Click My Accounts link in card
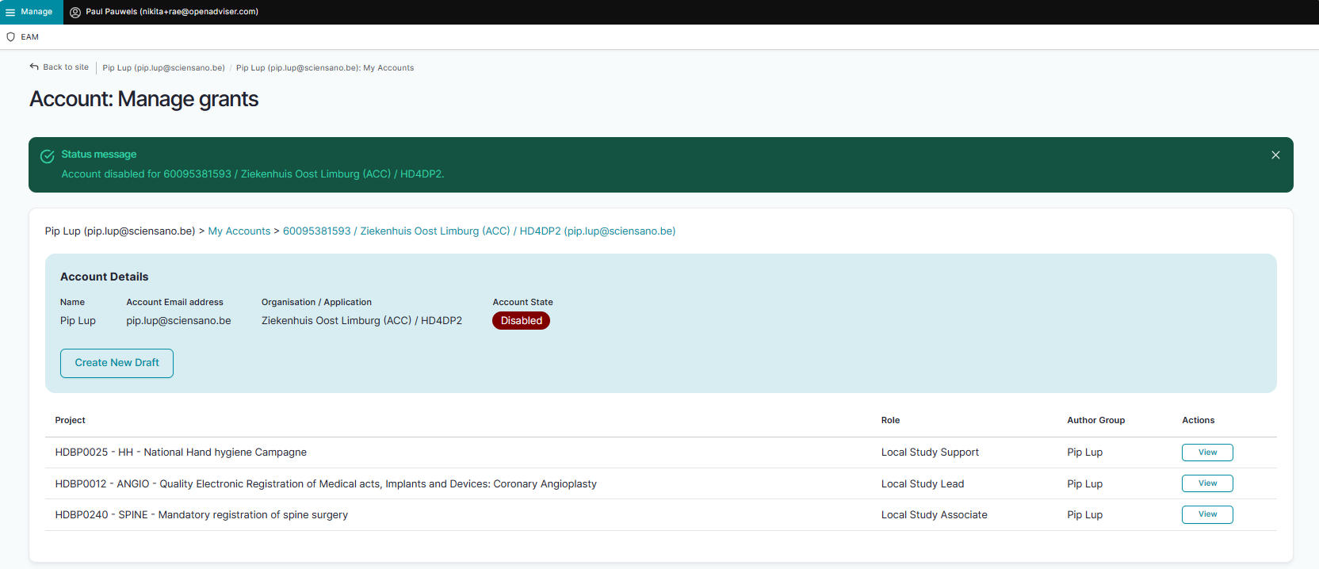This screenshot has width=1319, height=569. tap(239, 231)
